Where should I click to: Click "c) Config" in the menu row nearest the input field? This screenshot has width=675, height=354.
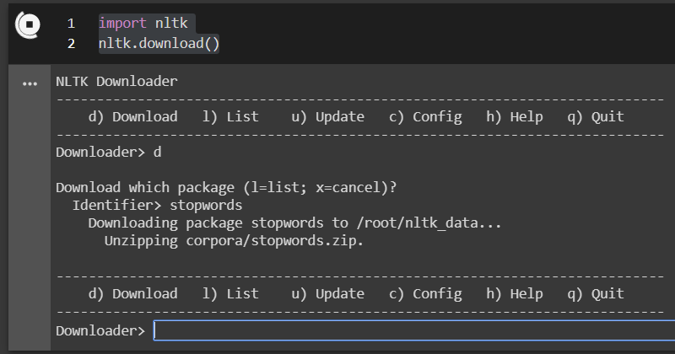pyautogui.click(x=425, y=293)
